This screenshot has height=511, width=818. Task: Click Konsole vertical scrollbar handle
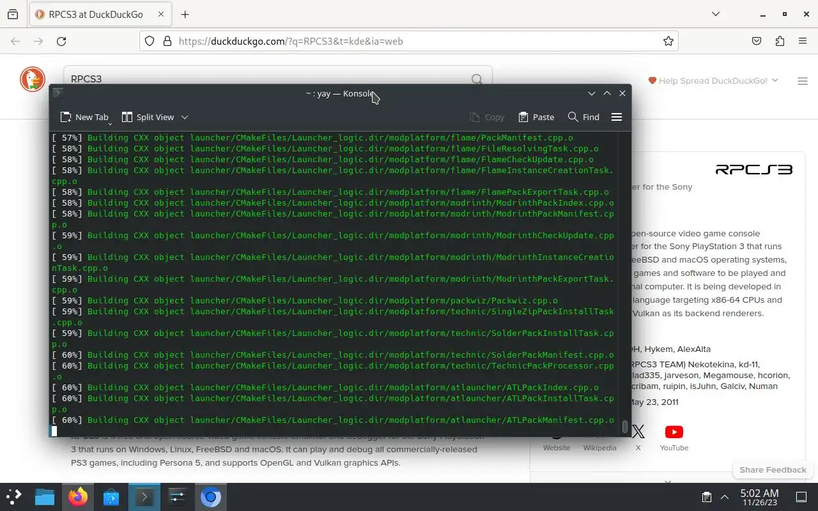tap(624, 425)
